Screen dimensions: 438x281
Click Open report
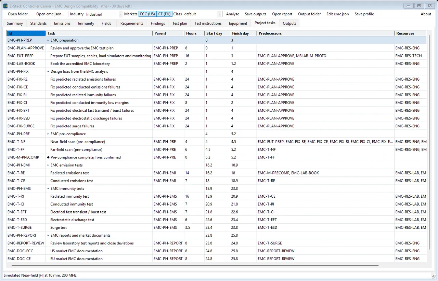(282, 14)
